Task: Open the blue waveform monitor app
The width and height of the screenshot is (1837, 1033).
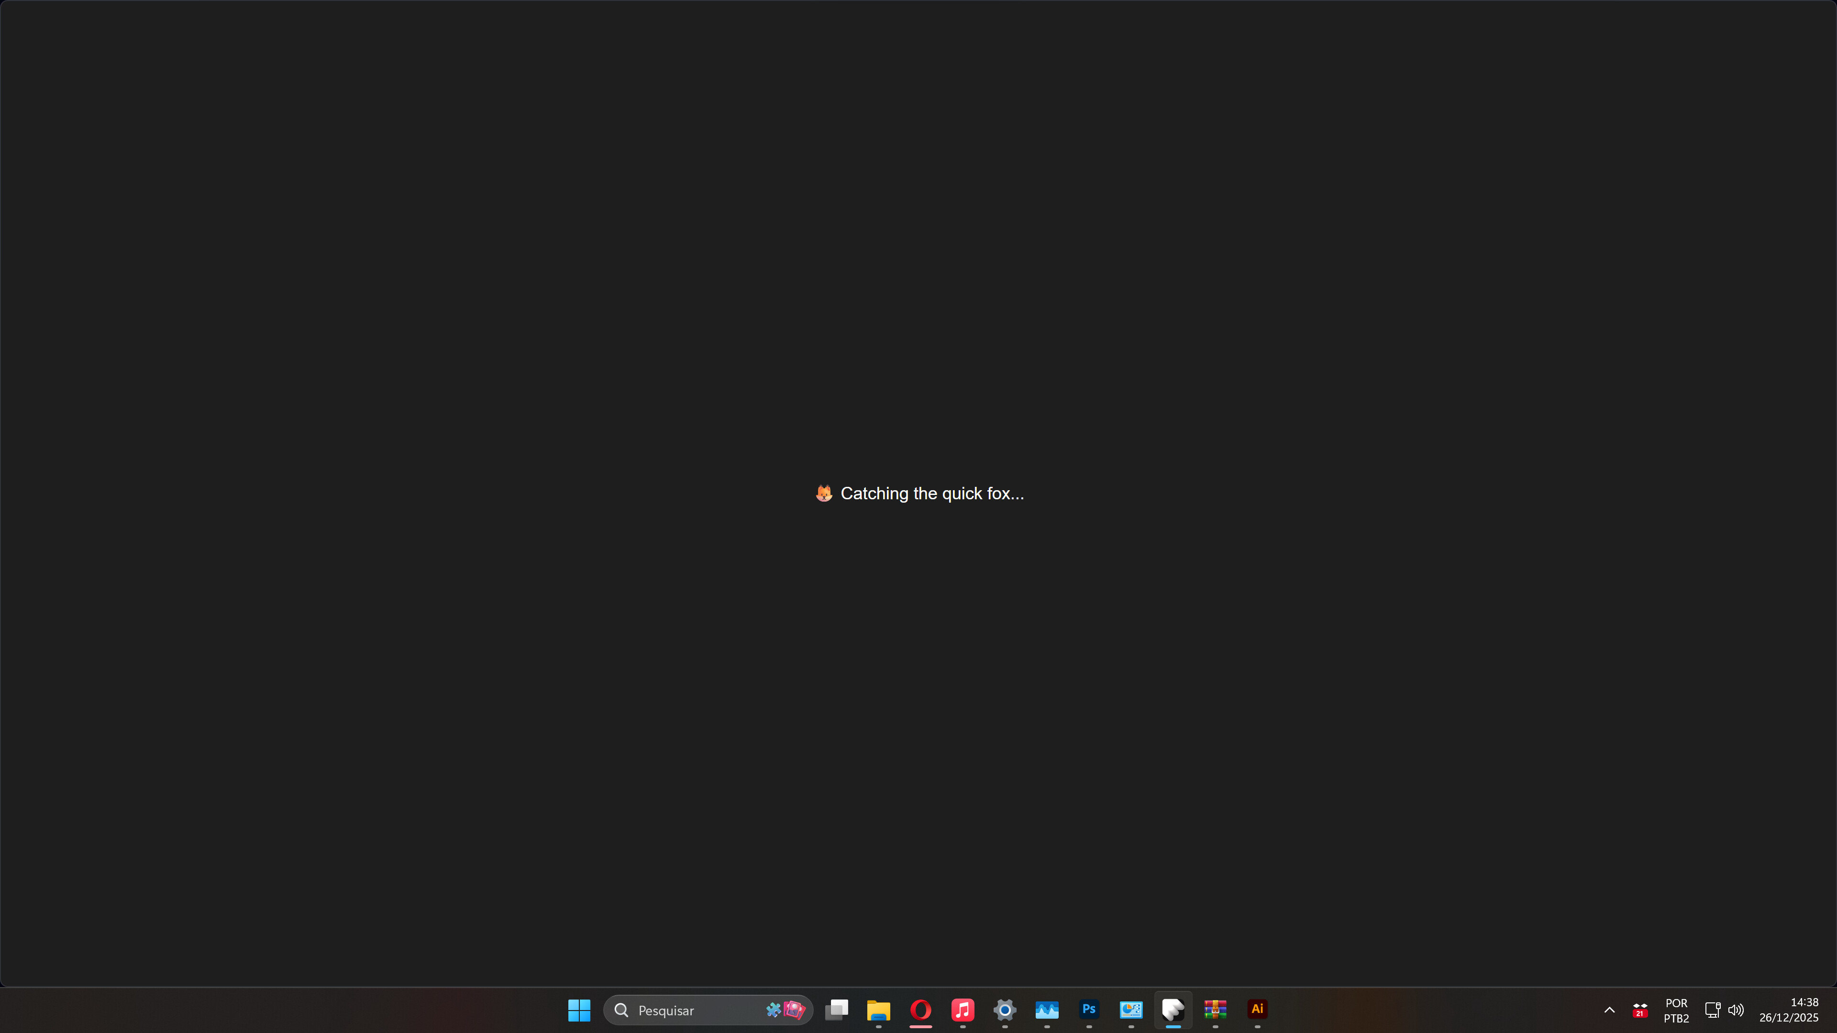Action: point(1047,1010)
